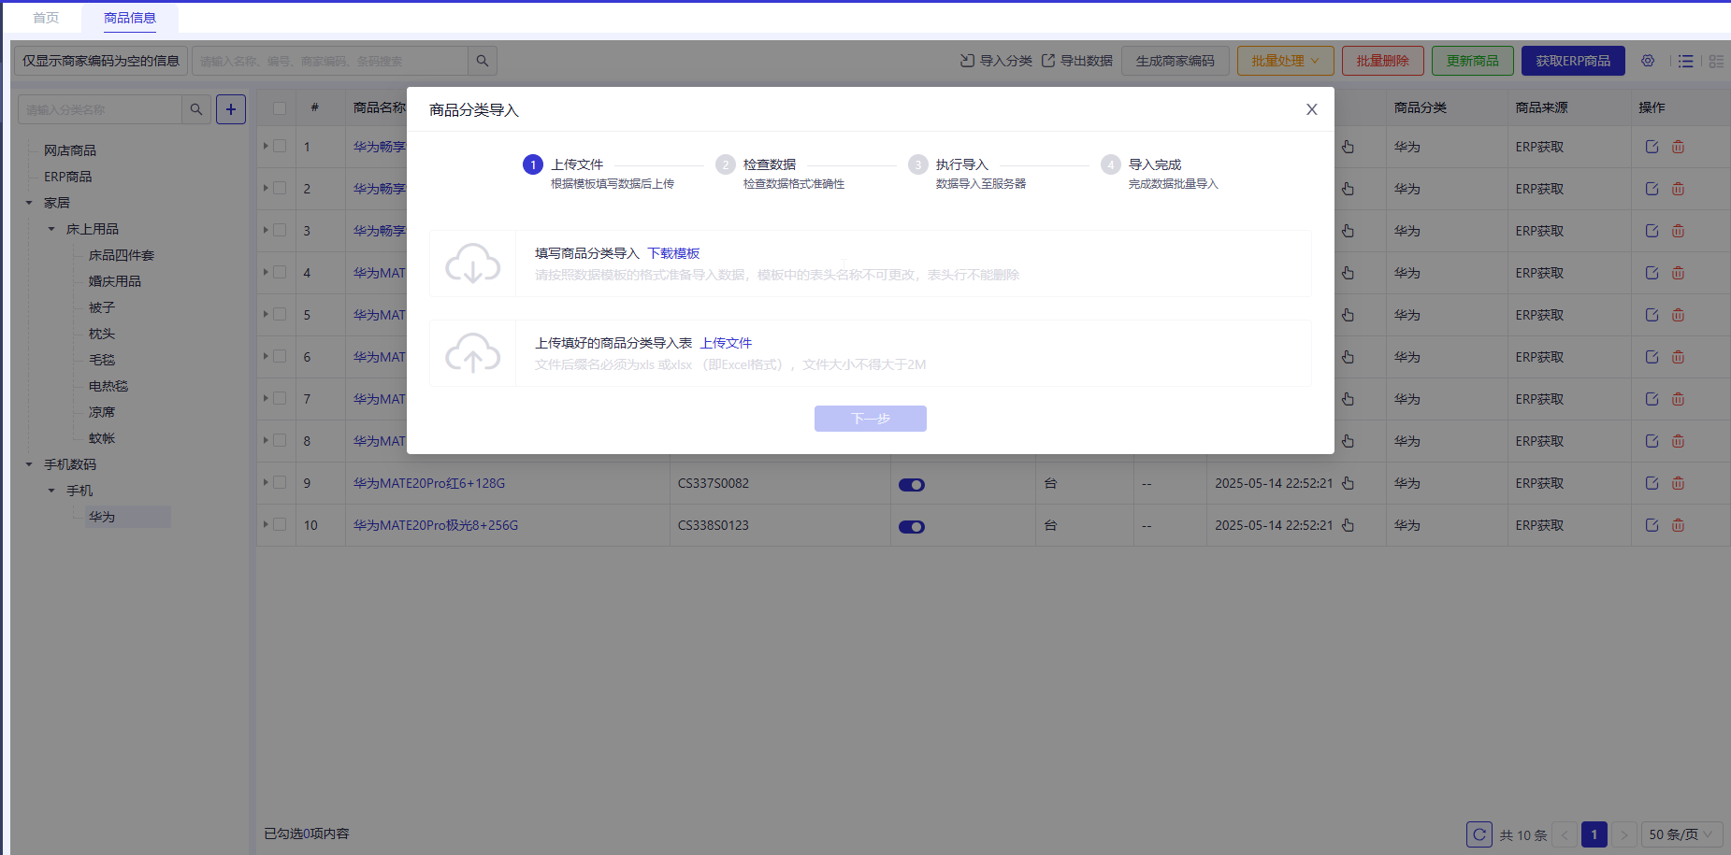Click 导入分类 in toolbar
This screenshot has height=855, width=1731.
pyautogui.click(x=996, y=61)
